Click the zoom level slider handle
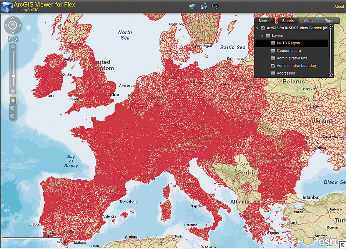The height and width of the screenshot is (249, 346). (x=14, y=76)
